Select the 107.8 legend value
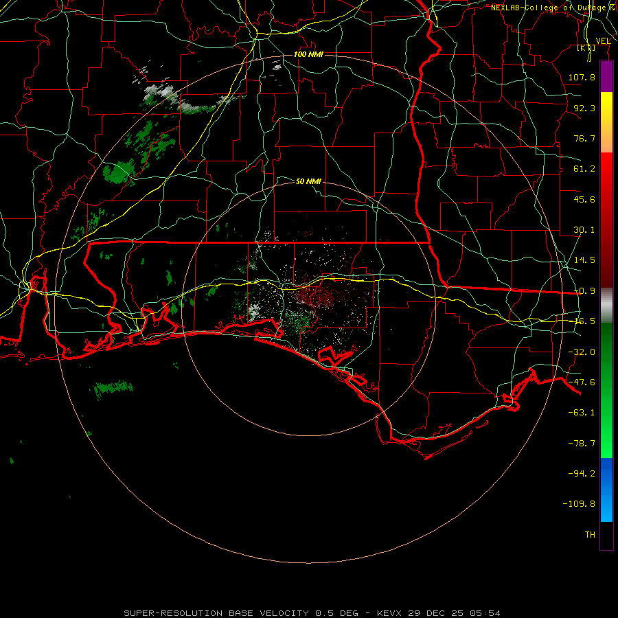This screenshot has width=618, height=618. point(582,77)
